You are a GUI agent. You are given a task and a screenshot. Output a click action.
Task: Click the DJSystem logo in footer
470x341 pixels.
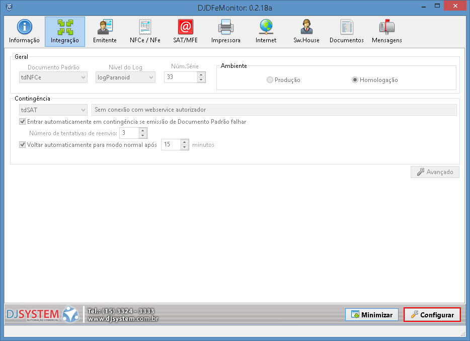(43, 314)
